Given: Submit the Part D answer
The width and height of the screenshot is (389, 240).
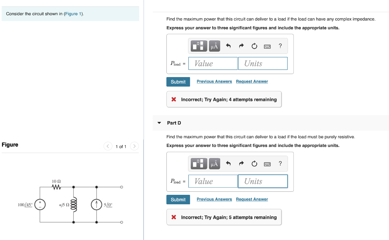Looking at the screenshot, I should tap(178, 199).
